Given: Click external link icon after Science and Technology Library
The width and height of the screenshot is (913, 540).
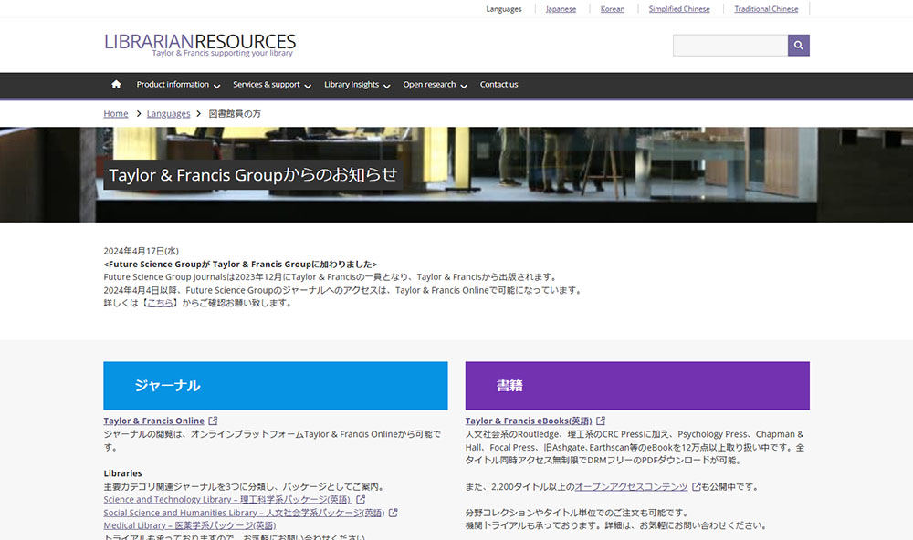Looking at the screenshot, I should coord(361,500).
